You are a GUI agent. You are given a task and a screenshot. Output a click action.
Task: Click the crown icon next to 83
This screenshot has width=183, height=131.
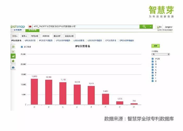coord(157,27)
